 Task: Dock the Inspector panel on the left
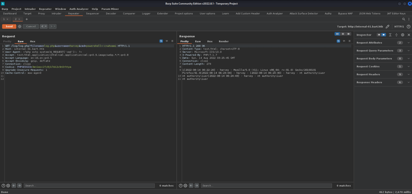tap(379, 35)
